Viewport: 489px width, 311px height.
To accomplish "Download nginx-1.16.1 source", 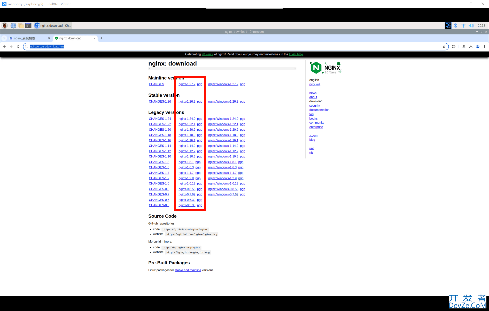I will [x=187, y=140].
